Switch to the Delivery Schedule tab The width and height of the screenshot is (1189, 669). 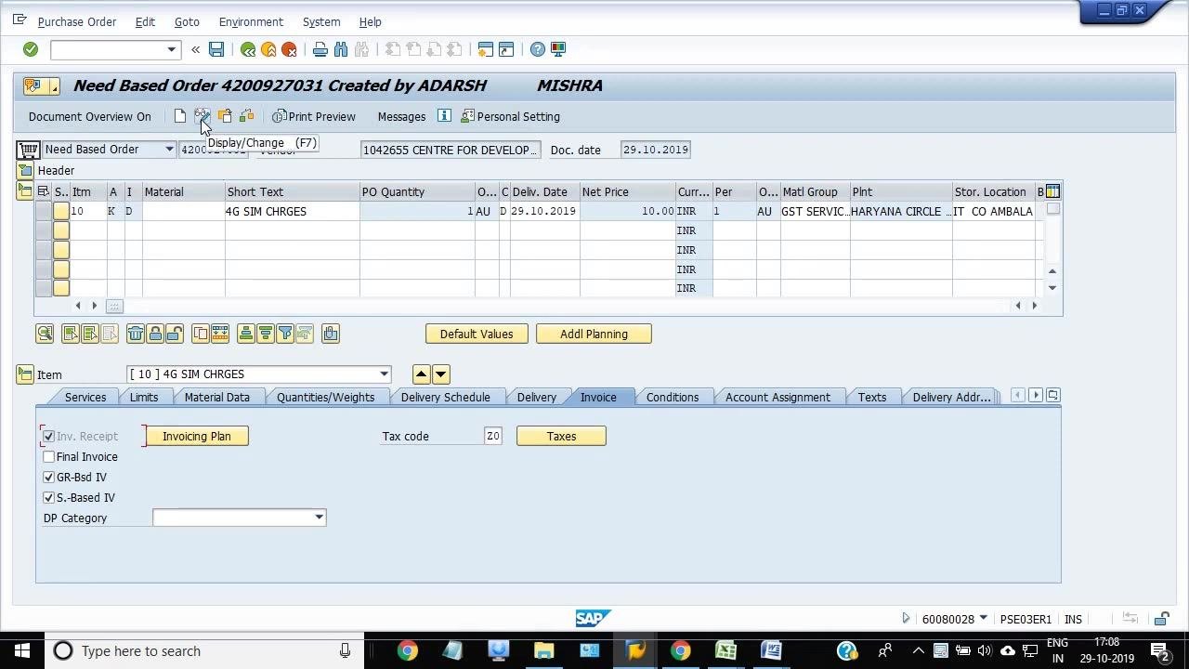pyautogui.click(x=445, y=397)
